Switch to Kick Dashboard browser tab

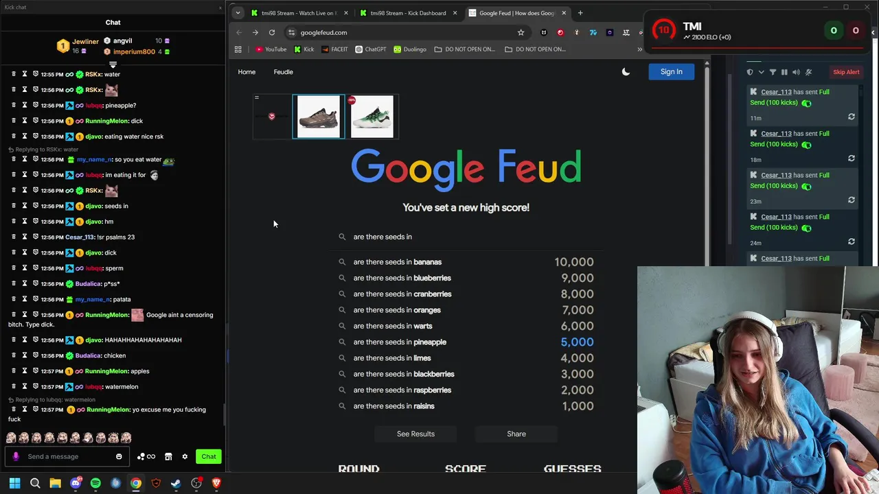point(408,13)
